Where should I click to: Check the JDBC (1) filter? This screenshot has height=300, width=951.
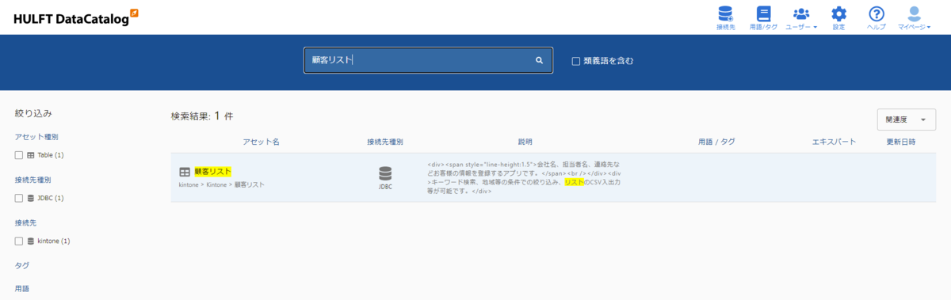point(19,198)
